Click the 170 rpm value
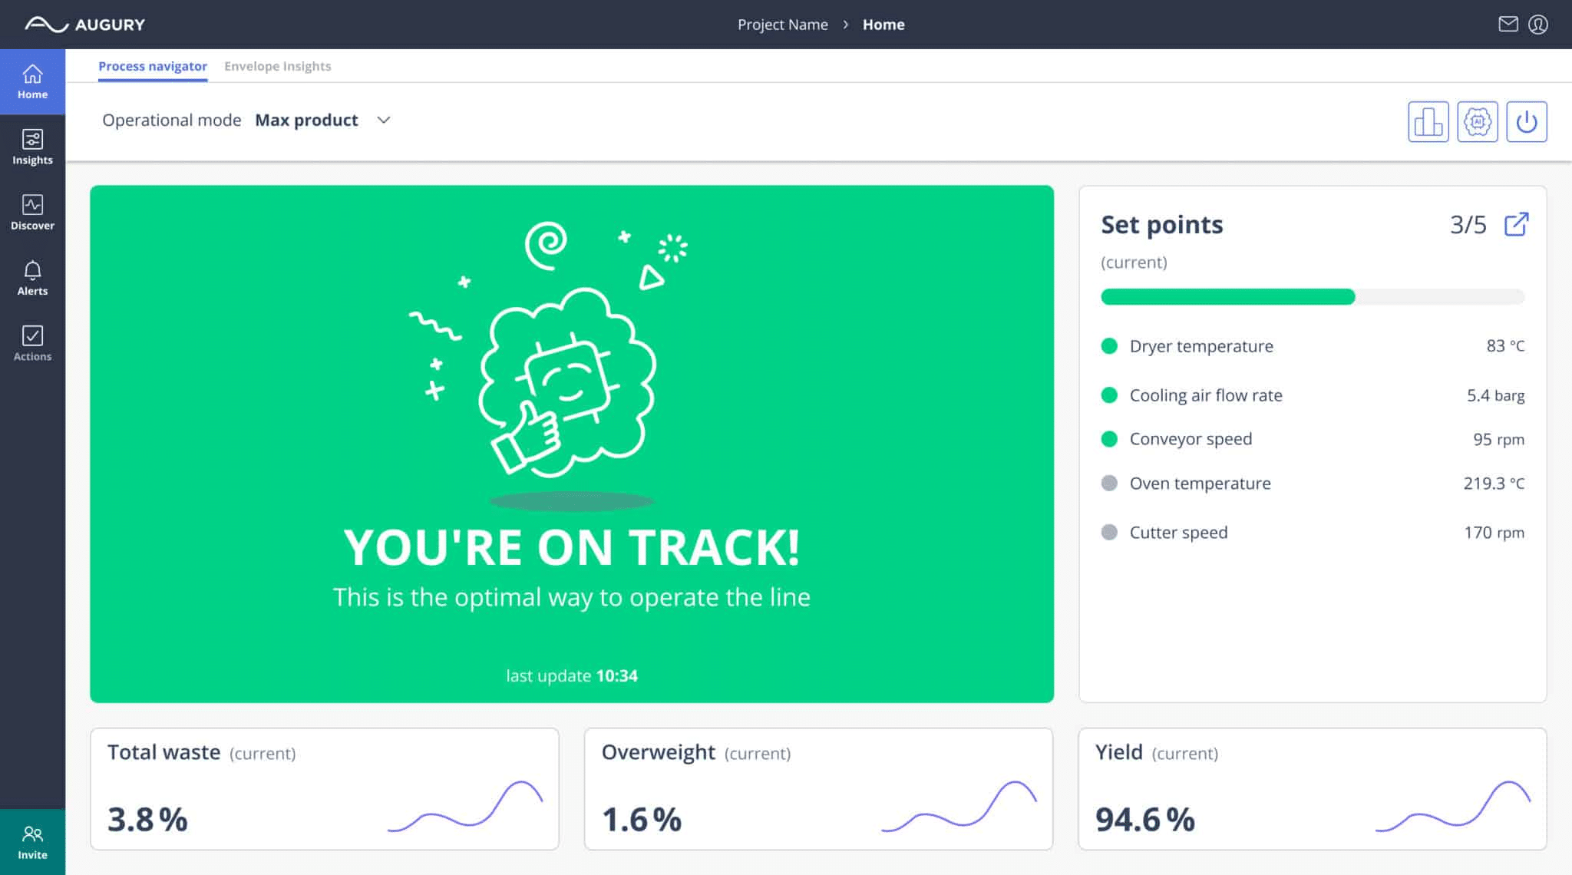Viewport: 1572px width, 875px height. [x=1494, y=532]
